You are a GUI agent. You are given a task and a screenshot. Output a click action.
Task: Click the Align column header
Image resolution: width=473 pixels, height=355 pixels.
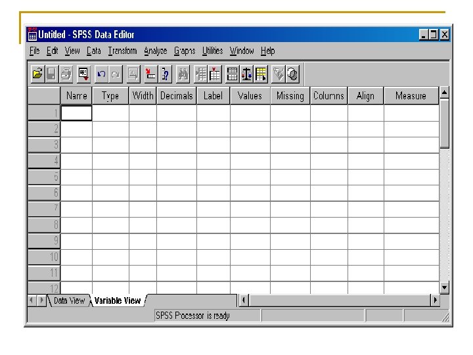[366, 96]
